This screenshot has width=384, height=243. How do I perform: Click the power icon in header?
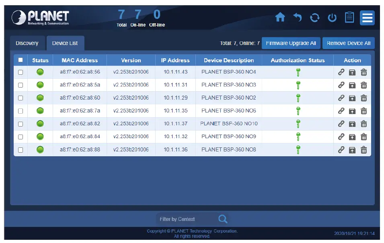(x=332, y=18)
